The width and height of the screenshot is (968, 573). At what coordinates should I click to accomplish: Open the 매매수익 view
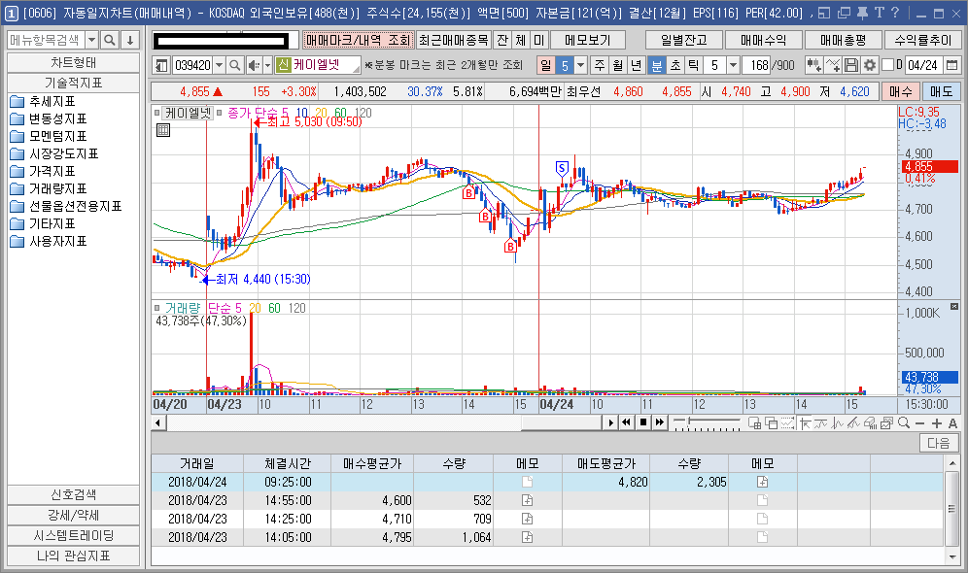[764, 40]
